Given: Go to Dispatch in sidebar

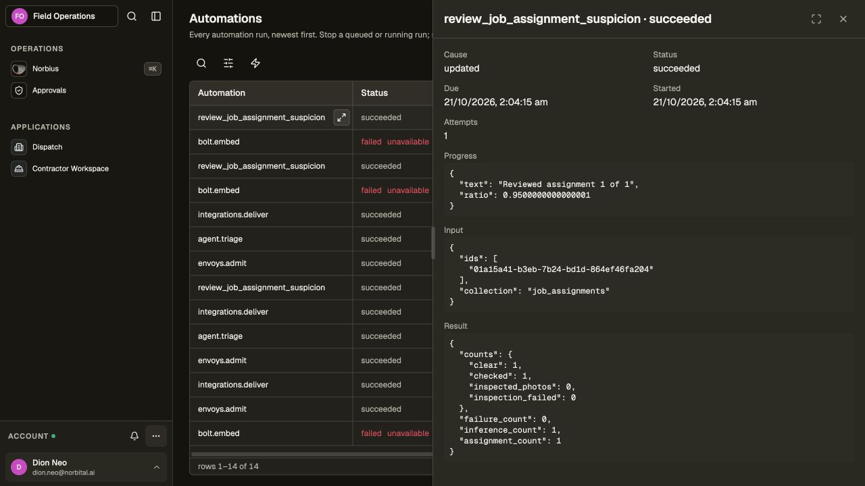Looking at the screenshot, I should [x=47, y=147].
